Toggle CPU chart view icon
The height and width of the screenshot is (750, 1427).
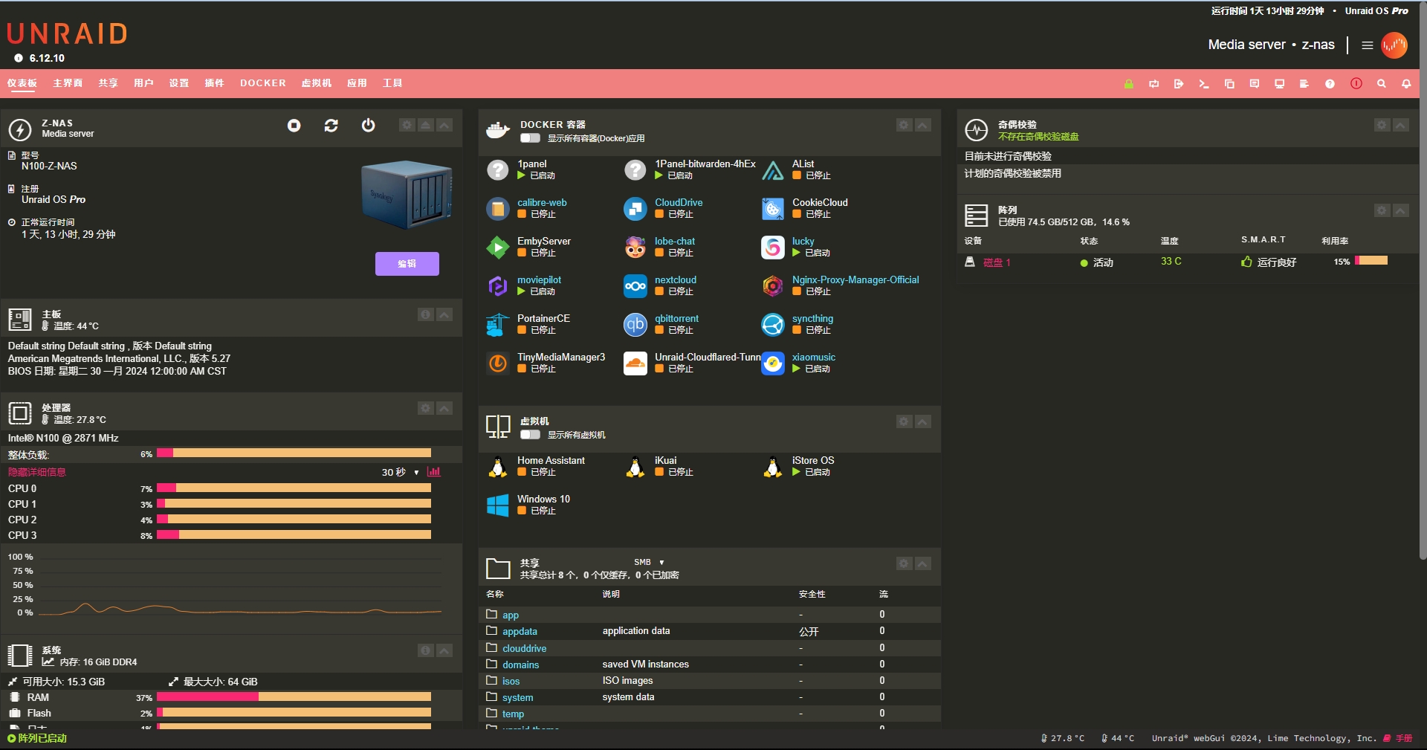[x=434, y=472]
